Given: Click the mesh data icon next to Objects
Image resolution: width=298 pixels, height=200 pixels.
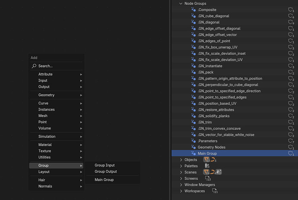Looking at the screenshot, I should (x=206, y=159).
